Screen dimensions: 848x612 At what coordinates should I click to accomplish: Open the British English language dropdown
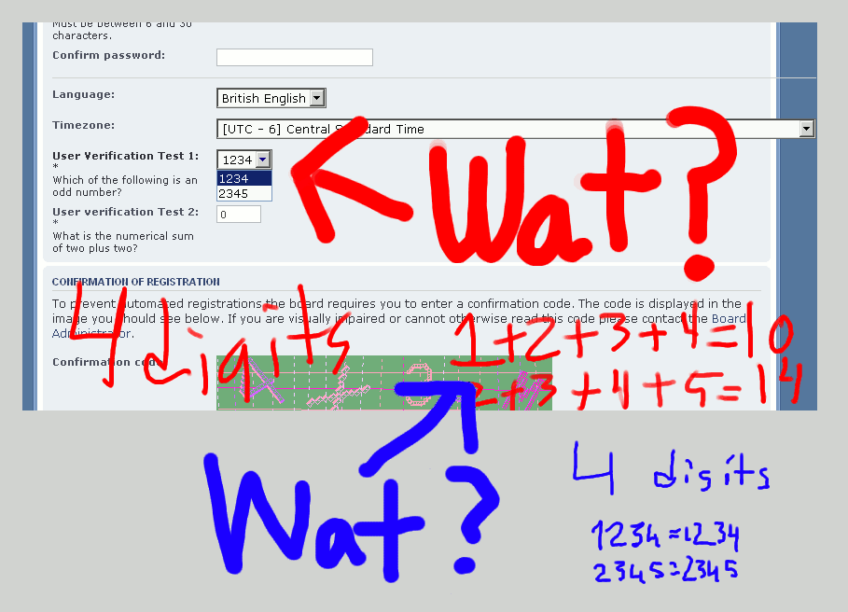pos(271,98)
